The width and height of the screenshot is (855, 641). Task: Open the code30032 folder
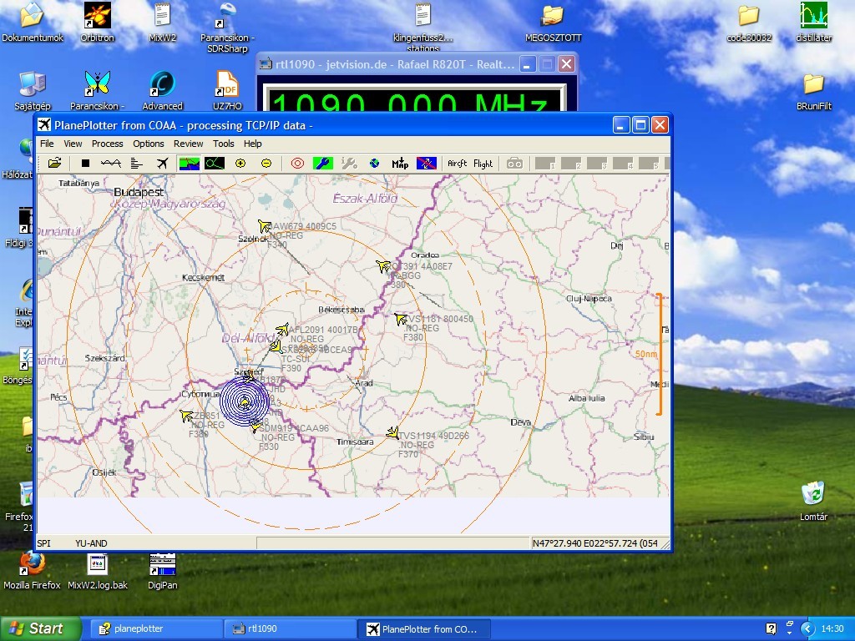(x=749, y=23)
